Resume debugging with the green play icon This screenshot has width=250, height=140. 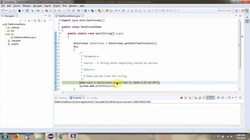(38, 10)
